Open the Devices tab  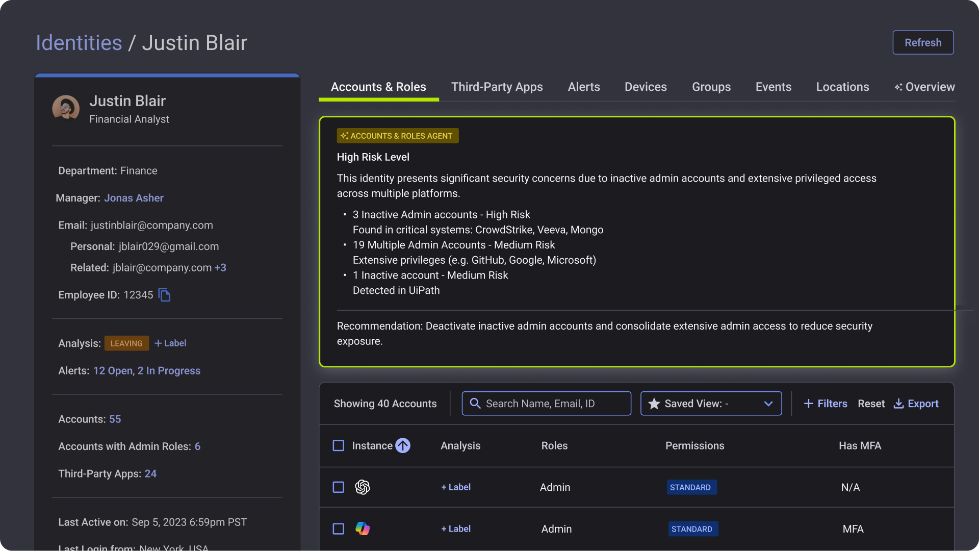click(x=646, y=87)
